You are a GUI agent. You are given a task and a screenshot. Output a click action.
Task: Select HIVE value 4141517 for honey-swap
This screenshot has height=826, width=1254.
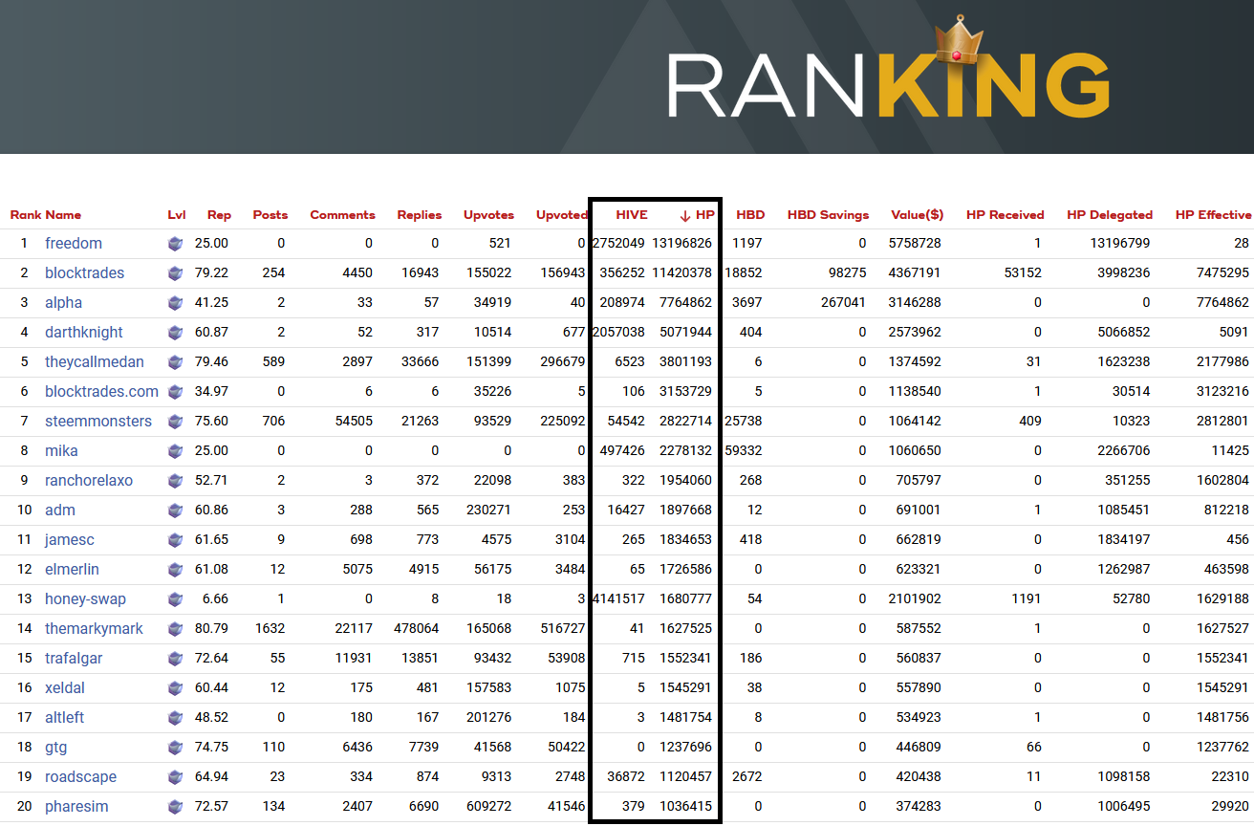coord(619,599)
